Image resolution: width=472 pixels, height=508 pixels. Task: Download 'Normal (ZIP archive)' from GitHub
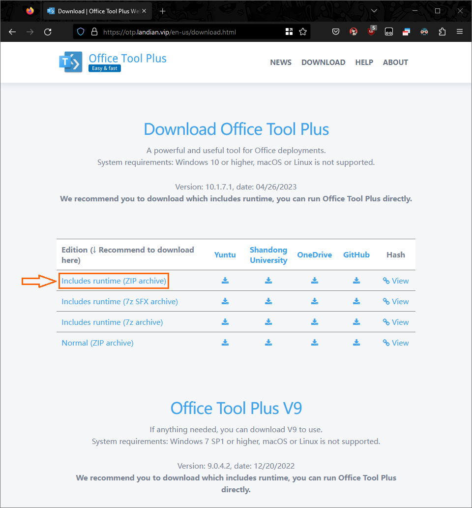356,342
